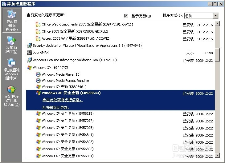Click icon of Windows Genuine Advantage Validation Tool

tap(29, 60)
